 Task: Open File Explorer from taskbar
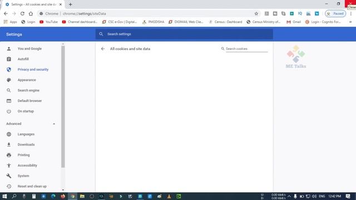pyautogui.click(x=82, y=196)
